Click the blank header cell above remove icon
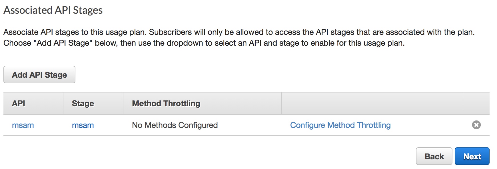 (x=476, y=103)
